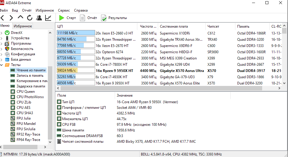Click the Тип ЦП field icon
This screenshot has height=157, width=288.
[59, 102]
